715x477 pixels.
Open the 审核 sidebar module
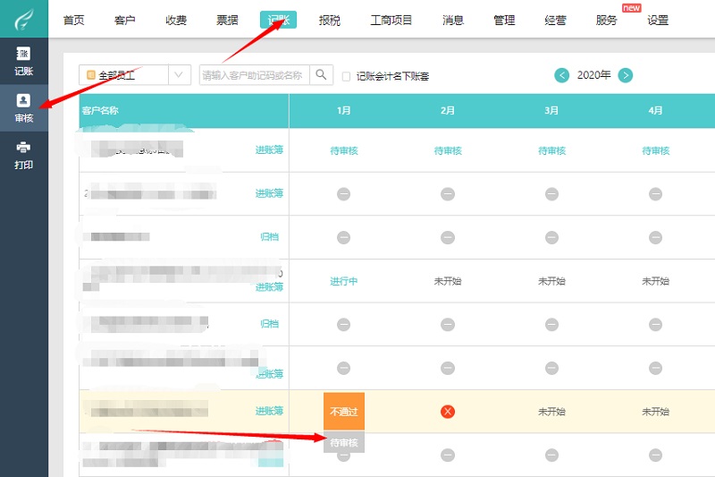24,108
